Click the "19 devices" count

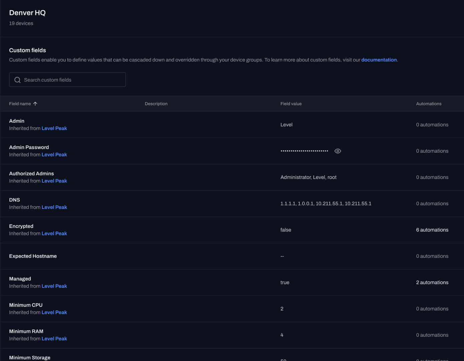pos(21,23)
